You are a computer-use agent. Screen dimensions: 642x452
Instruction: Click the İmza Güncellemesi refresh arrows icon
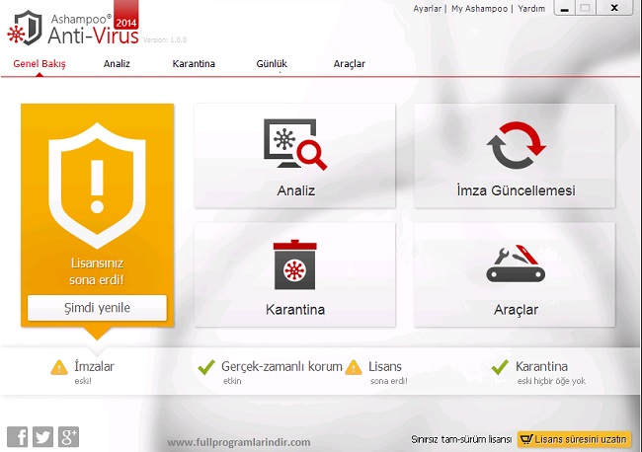click(x=516, y=145)
